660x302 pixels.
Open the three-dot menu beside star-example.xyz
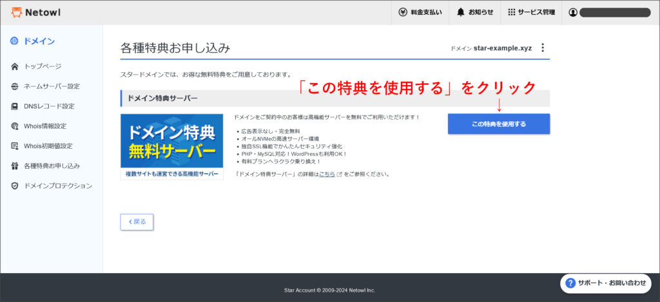tap(543, 48)
